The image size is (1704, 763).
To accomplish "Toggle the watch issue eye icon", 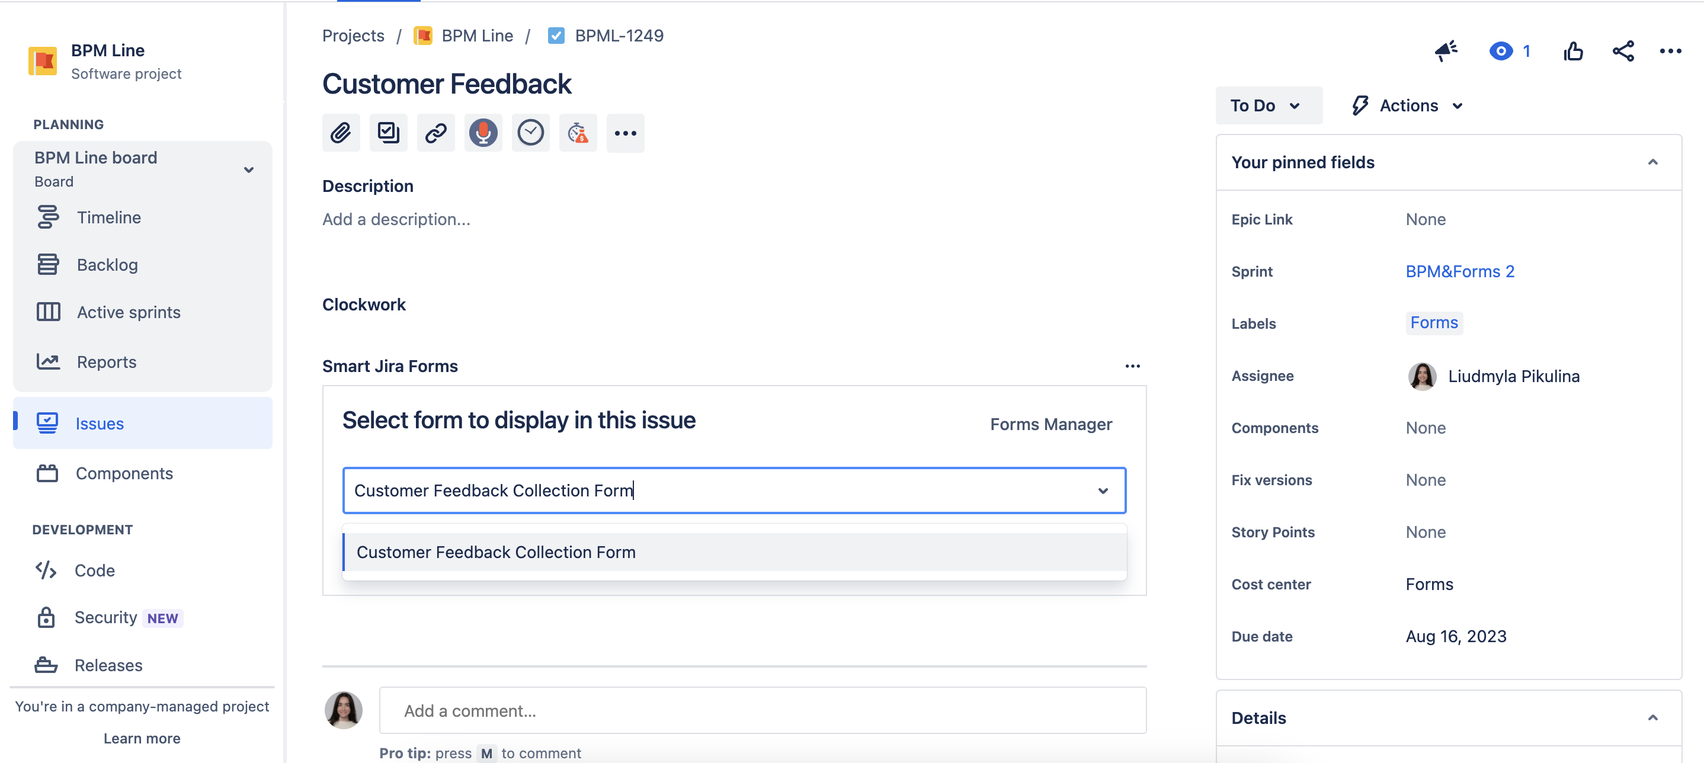I will [x=1501, y=51].
